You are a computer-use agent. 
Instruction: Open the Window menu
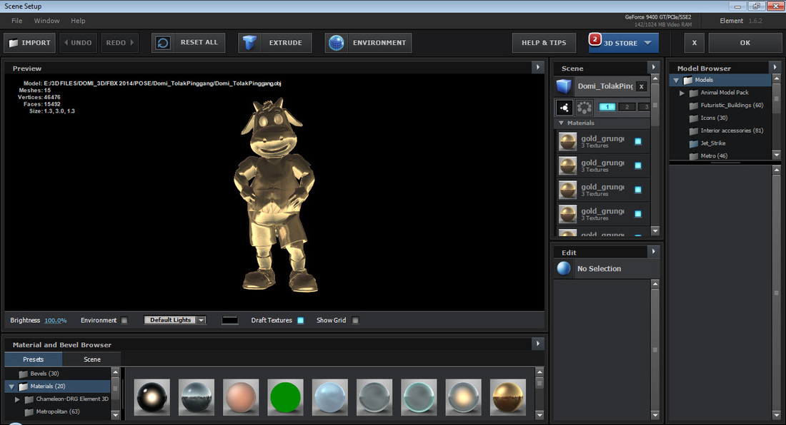(x=46, y=21)
